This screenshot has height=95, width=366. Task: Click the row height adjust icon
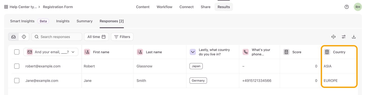click(333, 37)
